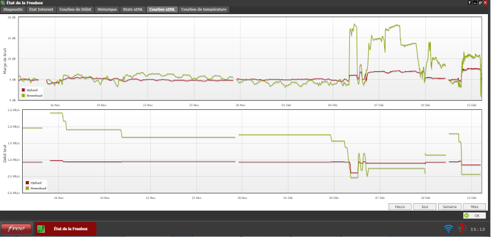This screenshot has width=491, height=237.
Task: Click the window help question-mark button
Action: click(470, 2)
